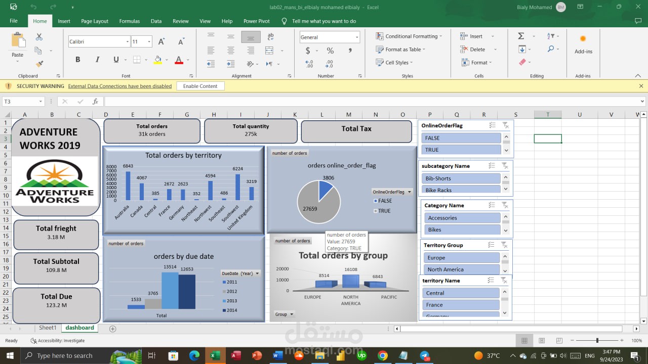
Task: Open Cell Styles menu
Action: (x=394, y=63)
